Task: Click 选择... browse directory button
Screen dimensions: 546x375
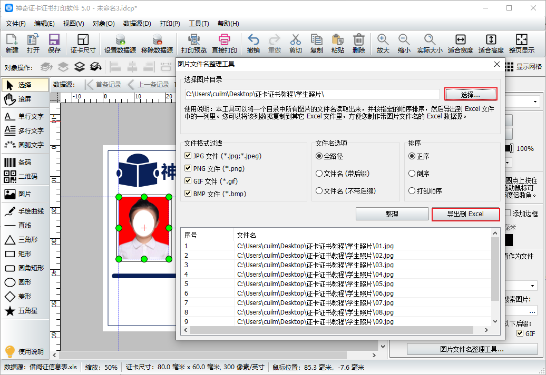Action: tap(471, 95)
